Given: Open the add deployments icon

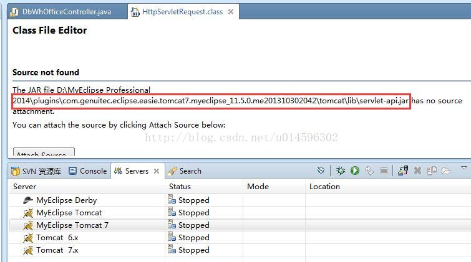Looking at the screenshot, I should 403,171.
